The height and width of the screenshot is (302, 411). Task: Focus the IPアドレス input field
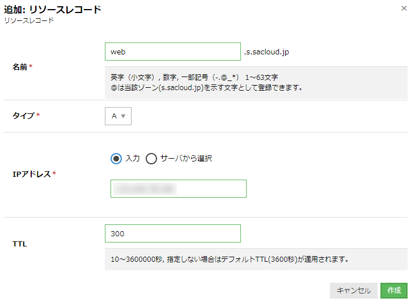(x=179, y=189)
